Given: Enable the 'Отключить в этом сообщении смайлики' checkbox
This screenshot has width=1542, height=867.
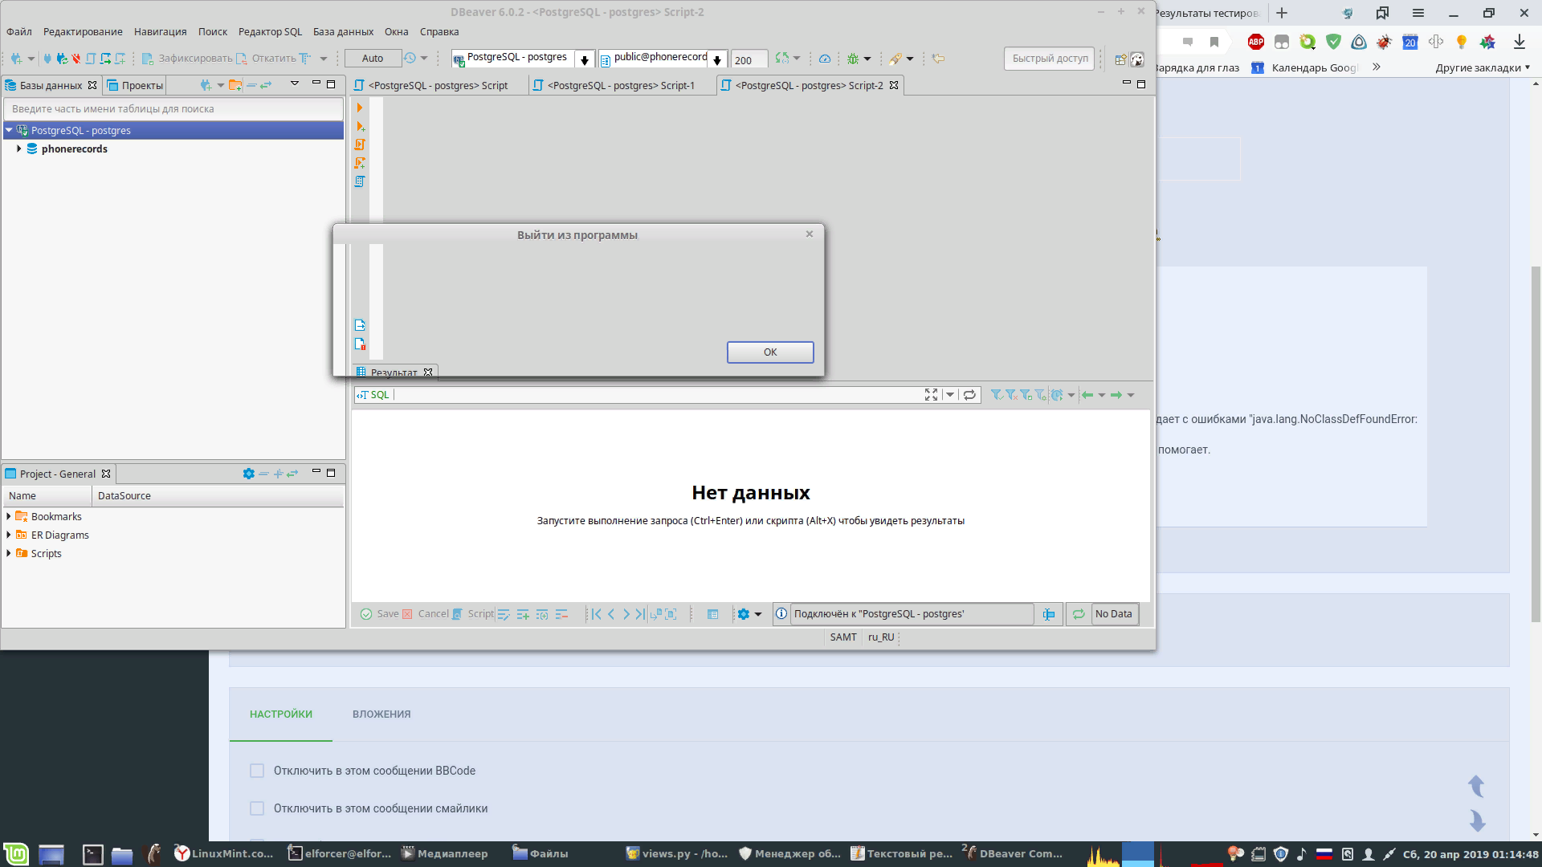Looking at the screenshot, I should pyautogui.click(x=257, y=808).
